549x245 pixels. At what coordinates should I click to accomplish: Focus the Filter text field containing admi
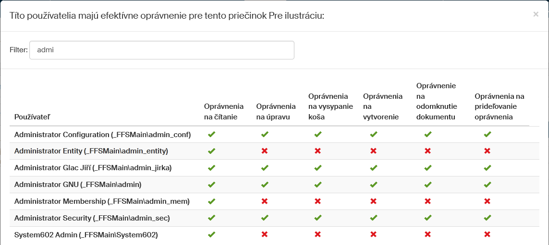pos(161,50)
